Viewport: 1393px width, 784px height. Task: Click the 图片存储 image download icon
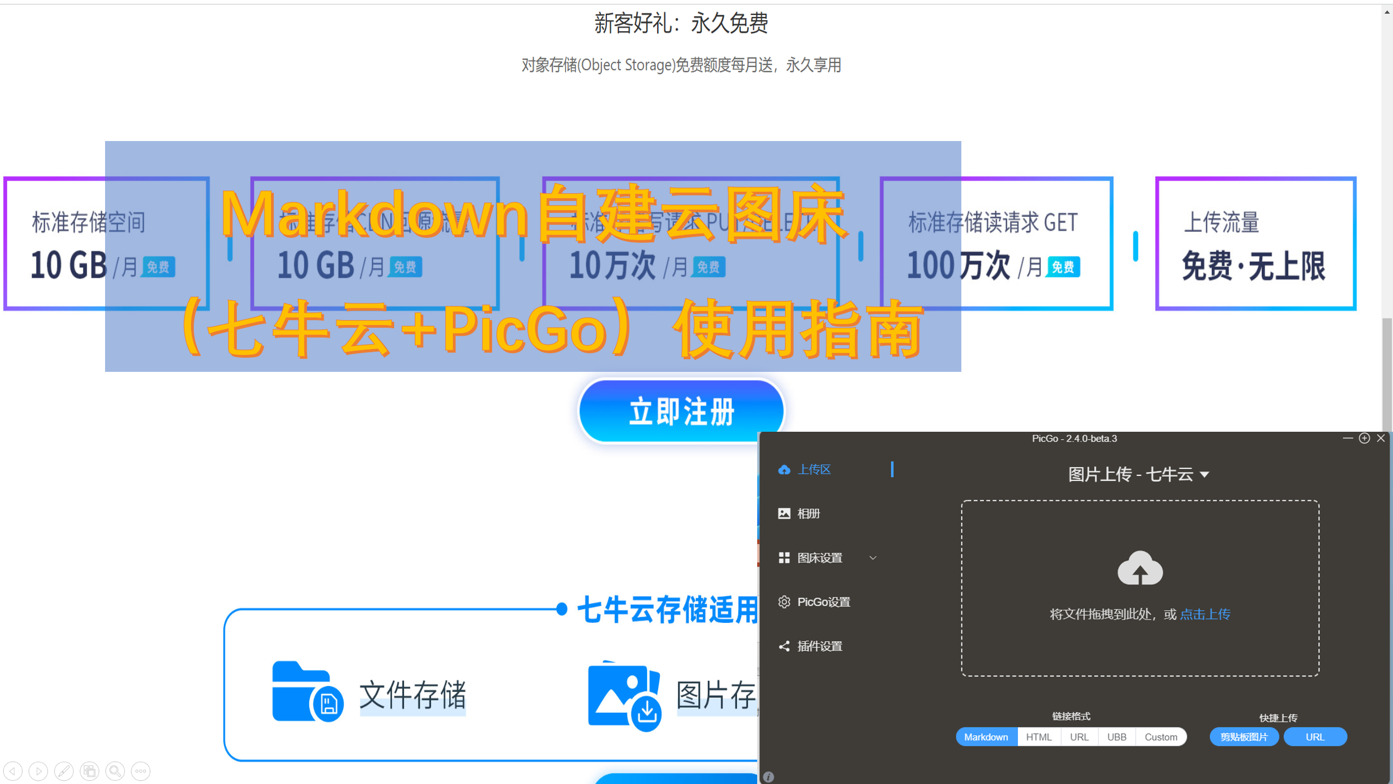point(624,695)
